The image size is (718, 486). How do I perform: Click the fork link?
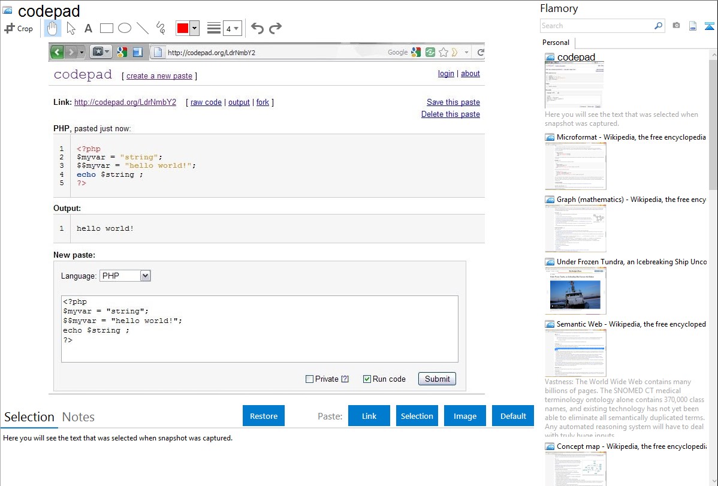click(x=263, y=102)
